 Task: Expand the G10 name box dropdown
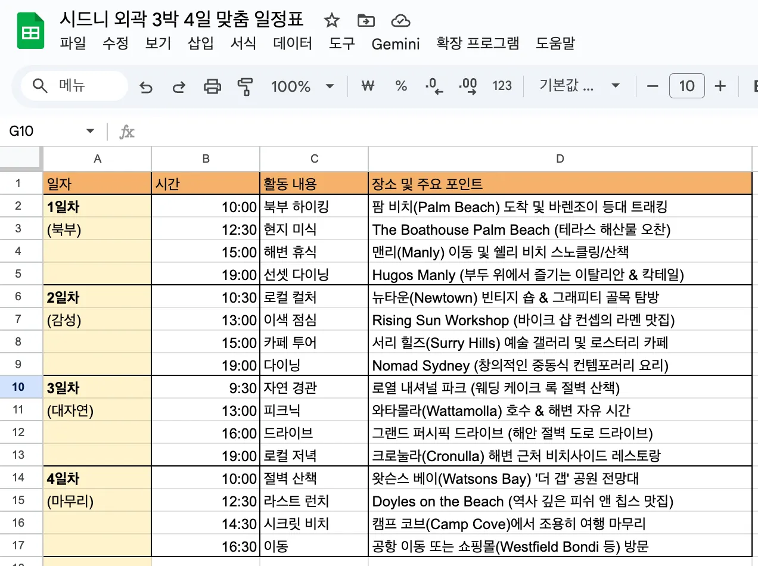(x=91, y=131)
